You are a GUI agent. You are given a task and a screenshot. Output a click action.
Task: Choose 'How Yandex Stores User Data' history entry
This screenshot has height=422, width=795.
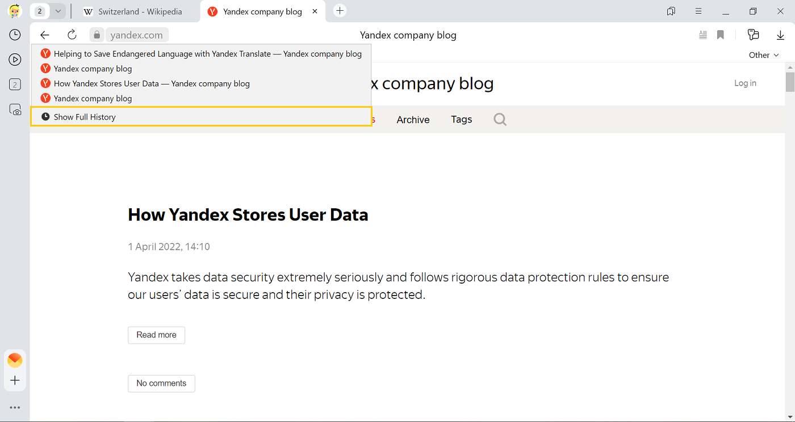coord(152,83)
